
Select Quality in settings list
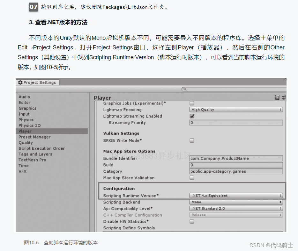26,143
